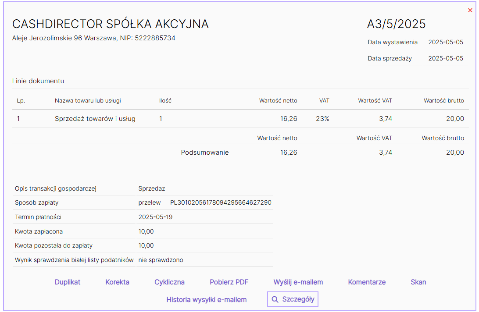Image resolution: width=479 pixels, height=312 pixels.
Task: Click Opis transakcji gospodarczej value Sprzedaz
Action: click(x=151, y=189)
